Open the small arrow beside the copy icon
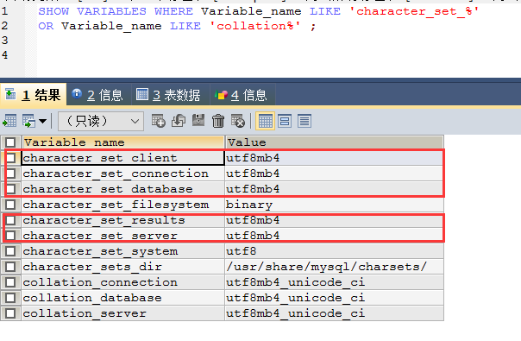Image resolution: width=521 pixels, height=341 pixels. (x=42, y=121)
